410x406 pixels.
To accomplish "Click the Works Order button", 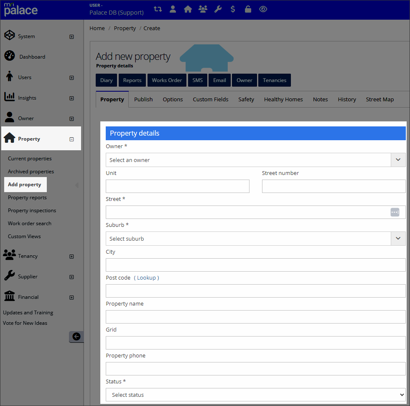I will click(167, 80).
